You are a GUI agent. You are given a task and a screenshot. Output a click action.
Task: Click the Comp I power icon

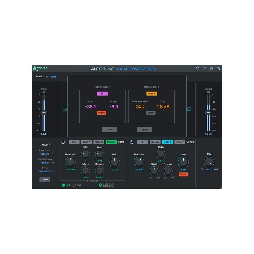pos(62,141)
